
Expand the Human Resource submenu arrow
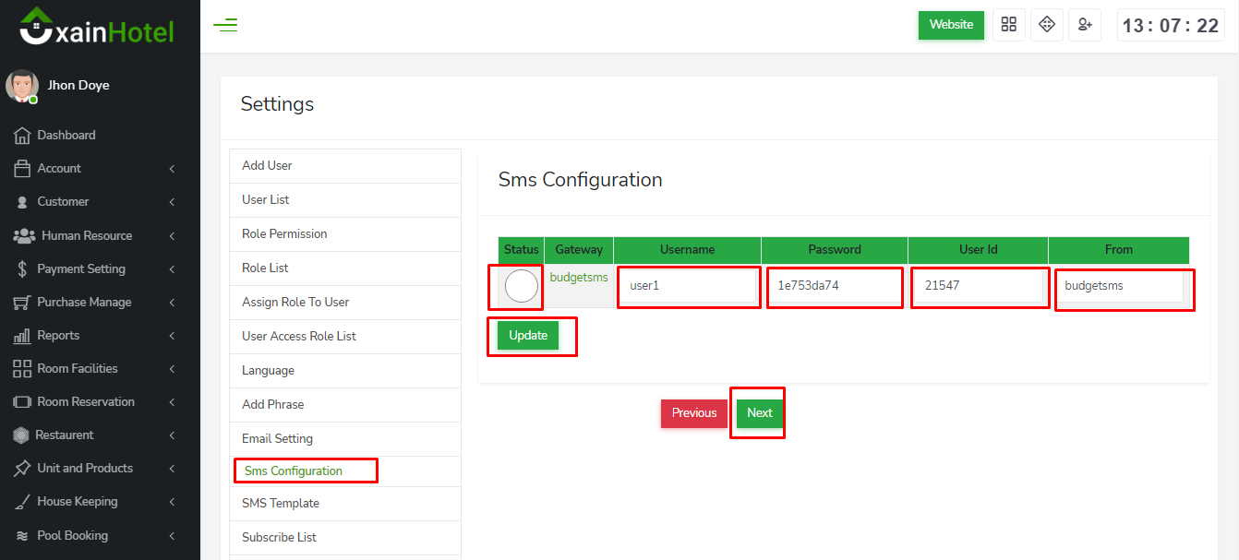click(x=172, y=236)
